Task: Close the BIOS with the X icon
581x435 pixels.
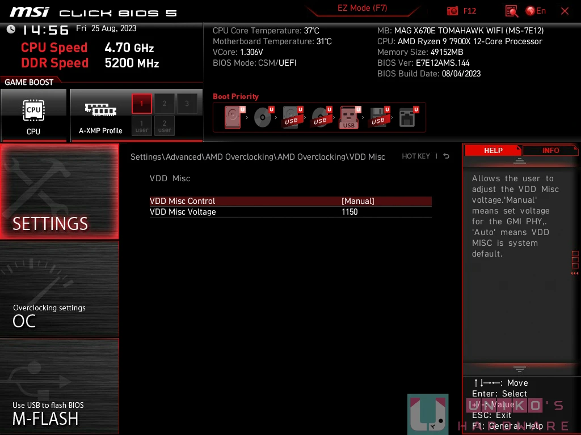Action: pos(565,11)
